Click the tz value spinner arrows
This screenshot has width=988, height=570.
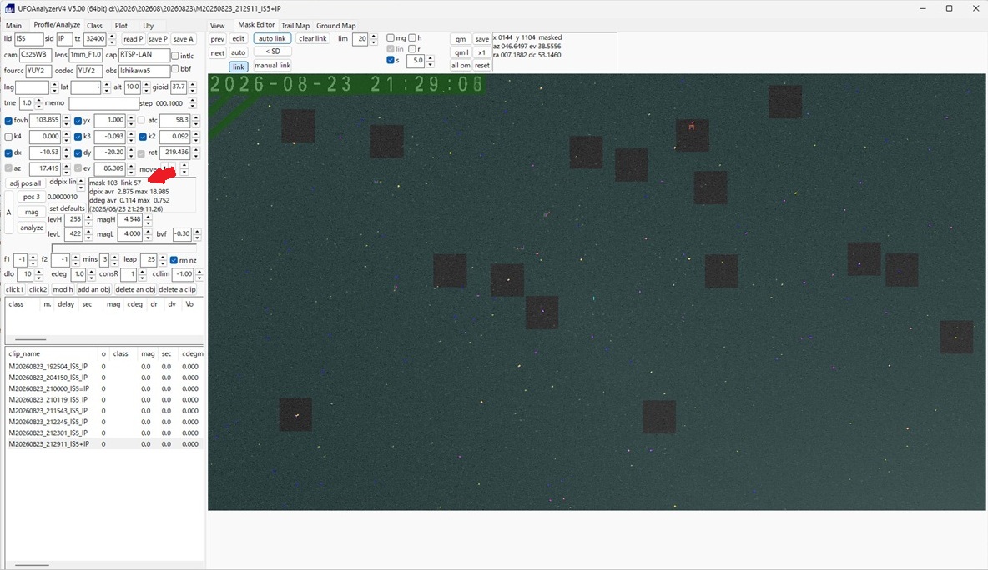[112, 39]
